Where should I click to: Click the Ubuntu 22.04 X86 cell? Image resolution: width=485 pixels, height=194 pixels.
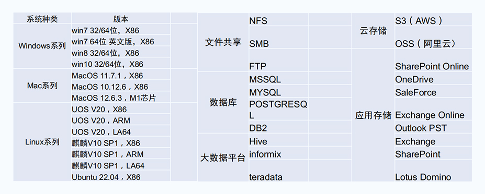pyautogui.click(x=121, y=177)
